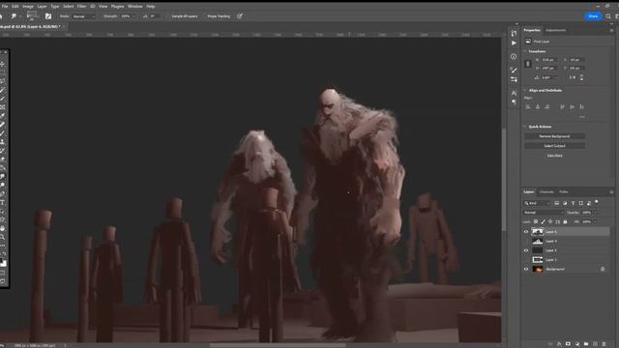The width and height of the screenshot is (619, 348).
Task: Open the Image menu
Action: tap(28, 7)
